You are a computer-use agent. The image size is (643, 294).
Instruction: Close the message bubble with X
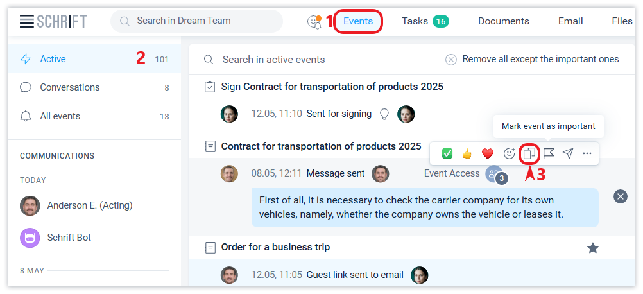click(x=621, y=196)
